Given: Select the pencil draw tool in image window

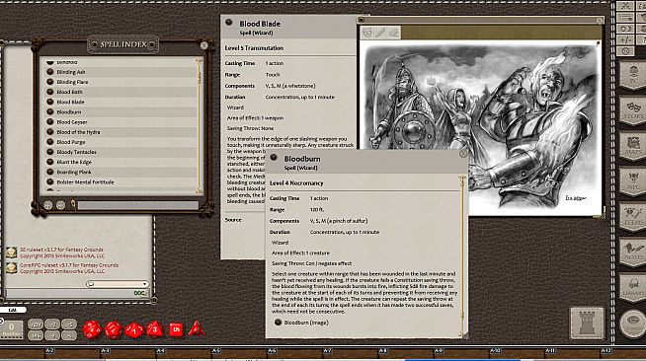Looking at the screenshot, I should pyautogui.click(x=380, y=33).
